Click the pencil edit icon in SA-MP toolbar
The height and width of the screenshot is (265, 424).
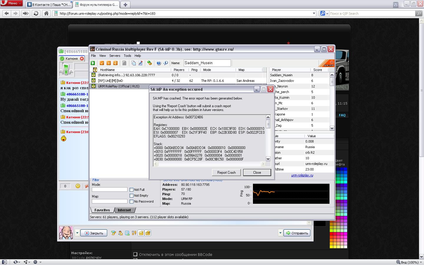pyautogui.click(x=140, y=63)
